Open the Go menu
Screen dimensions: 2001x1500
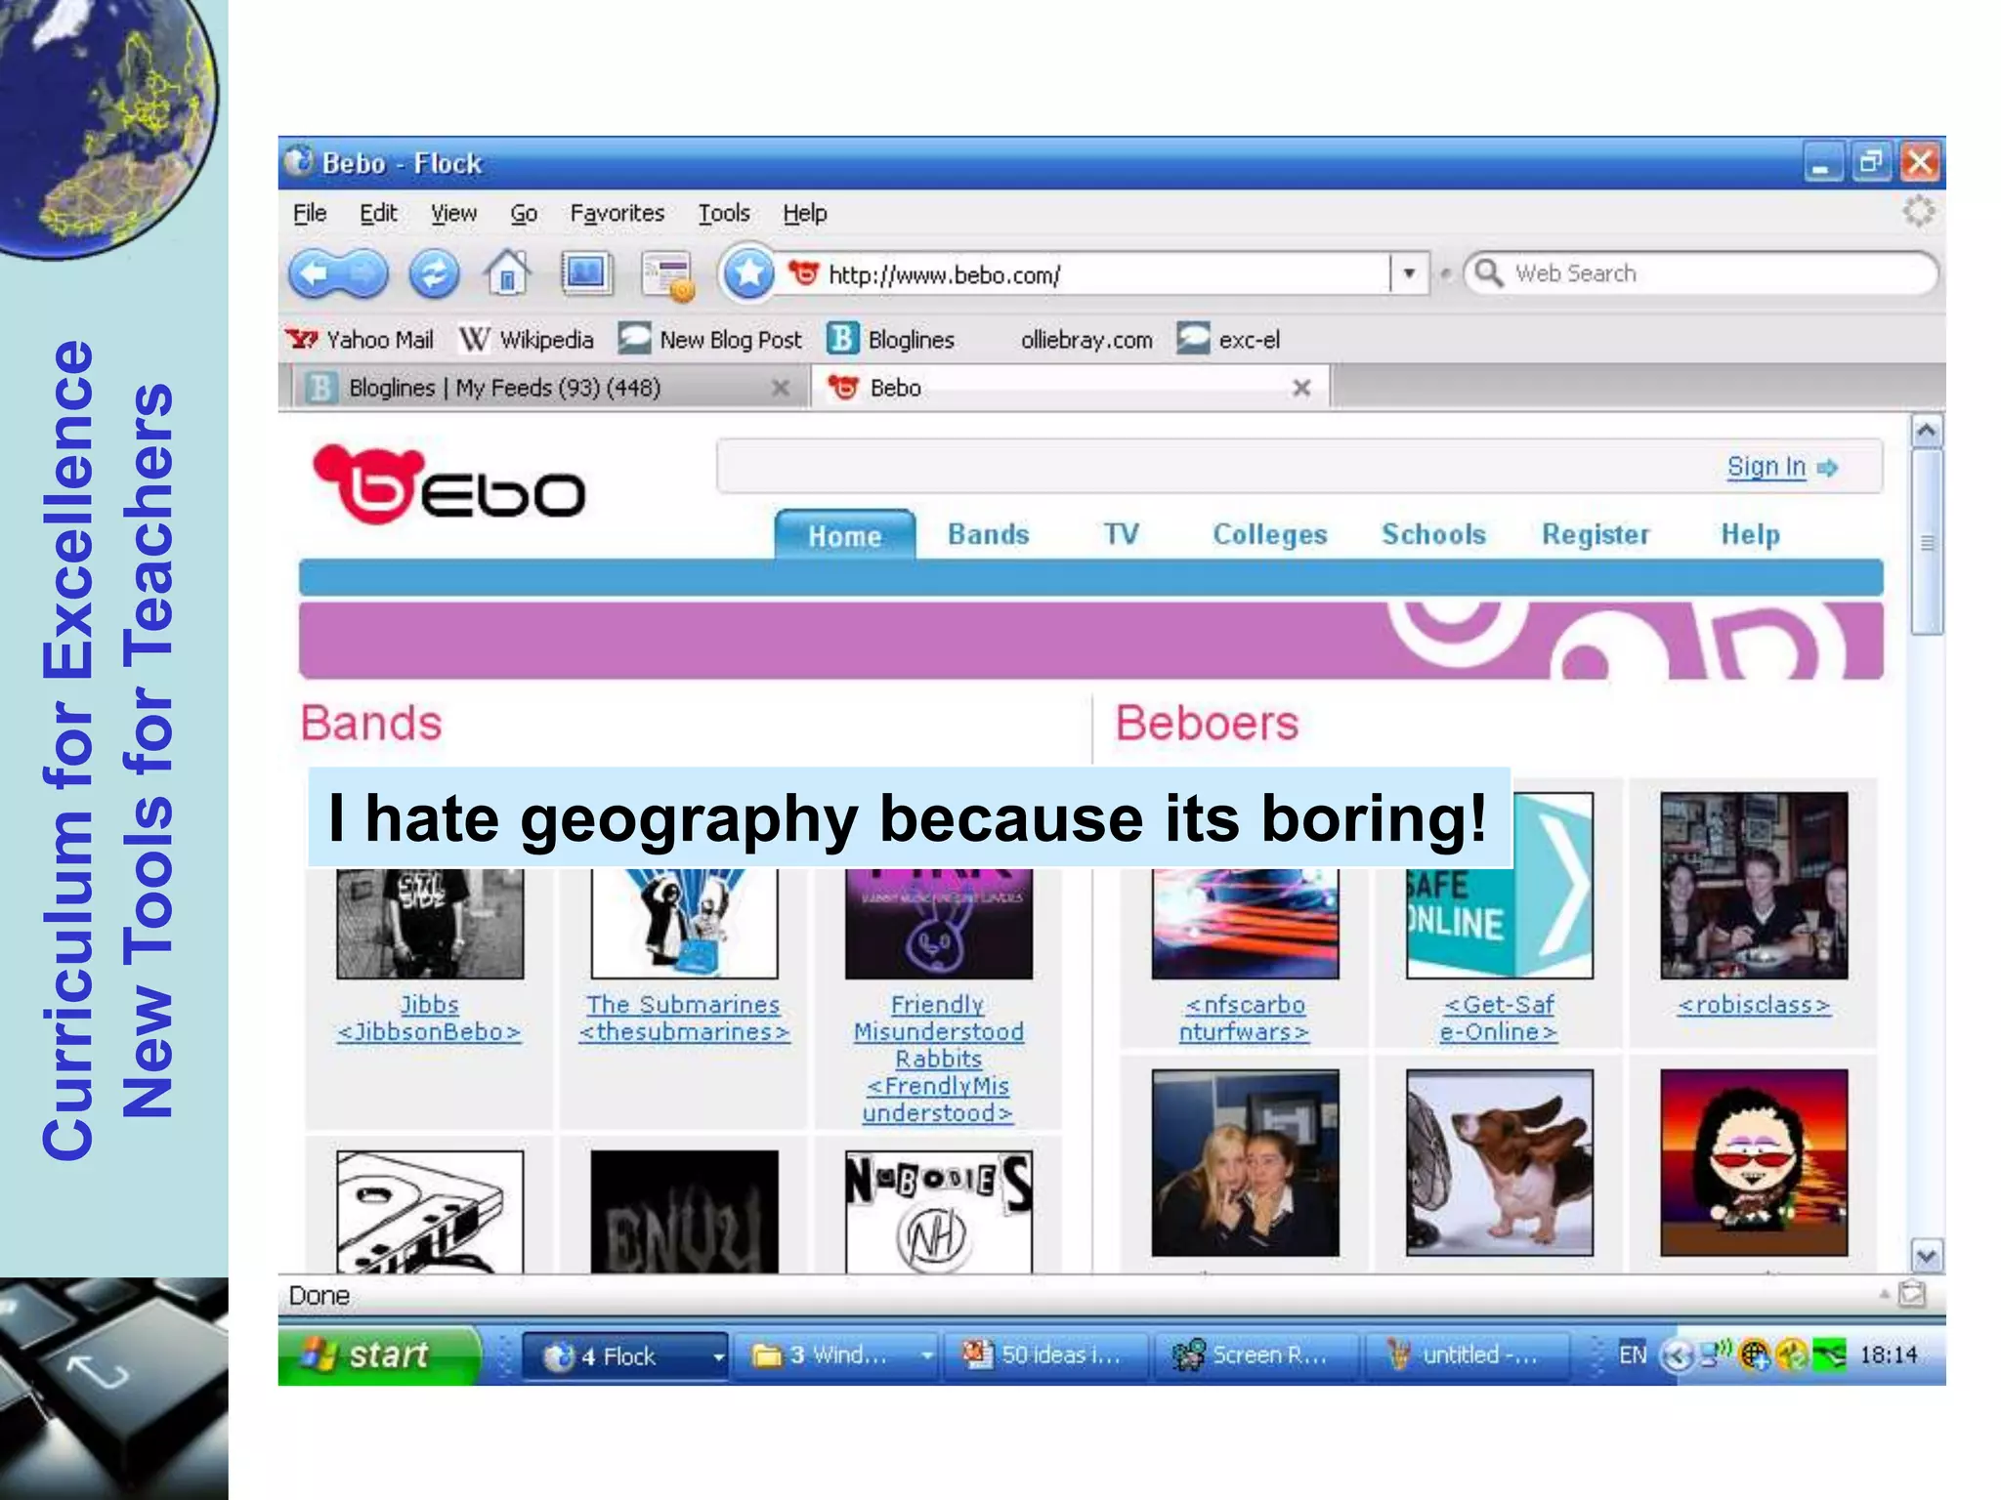(x=524, y=213)
